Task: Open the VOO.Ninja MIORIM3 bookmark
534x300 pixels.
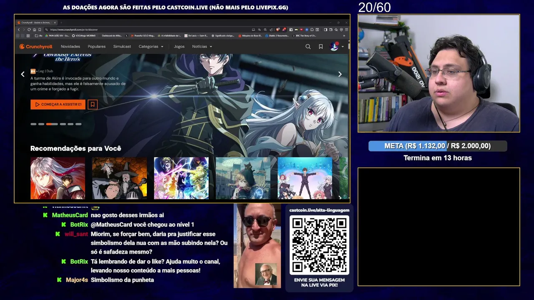Action: [84, 36]
